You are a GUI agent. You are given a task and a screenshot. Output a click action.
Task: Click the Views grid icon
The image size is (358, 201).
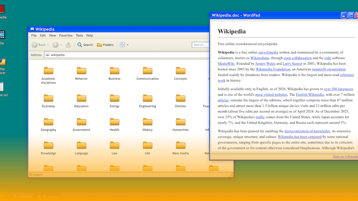click(x=122, y=45)
